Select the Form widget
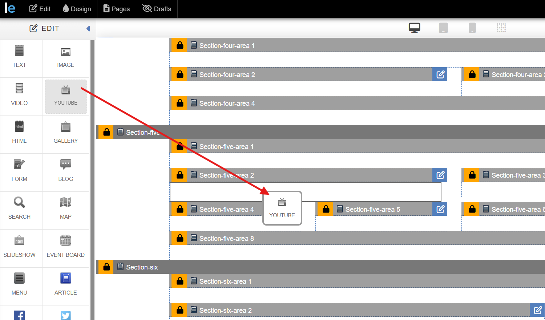Viewport: 545px width, 320px height. point(19,170)
